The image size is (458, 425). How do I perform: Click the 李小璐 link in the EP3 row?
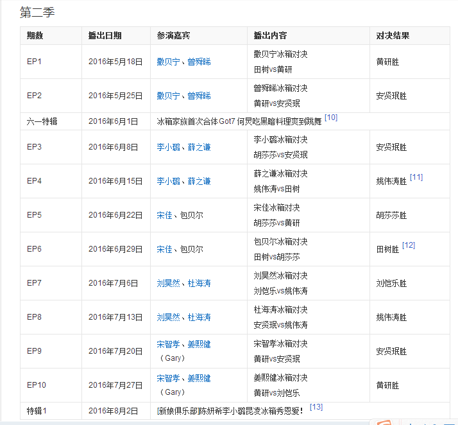[x=168, y=147]
